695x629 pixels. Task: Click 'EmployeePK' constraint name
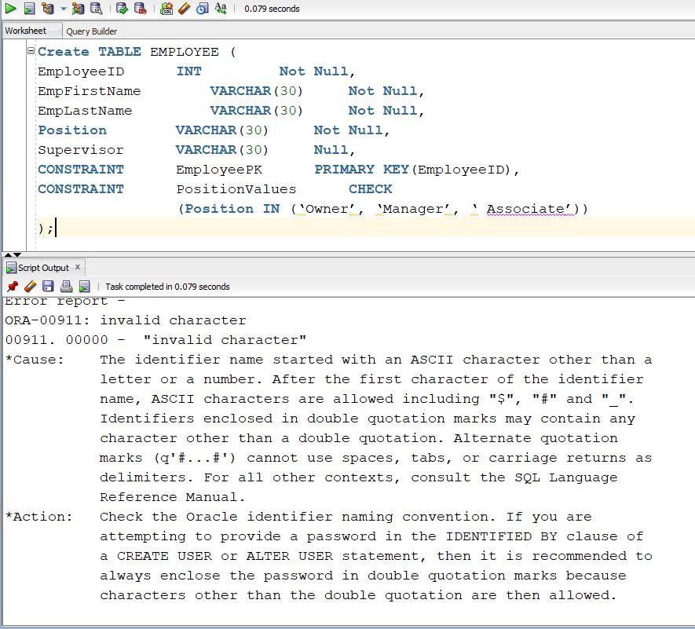(x=219, y=170)
